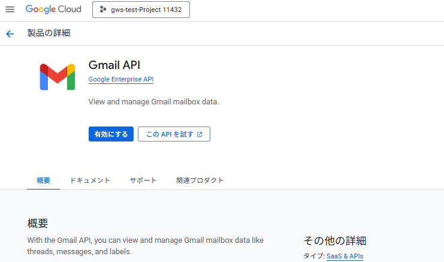Image resolution: width=444 pixels, height=262 pixels.
Task: Show the 関連プロダクト tab
Action: tap(200, 180)
